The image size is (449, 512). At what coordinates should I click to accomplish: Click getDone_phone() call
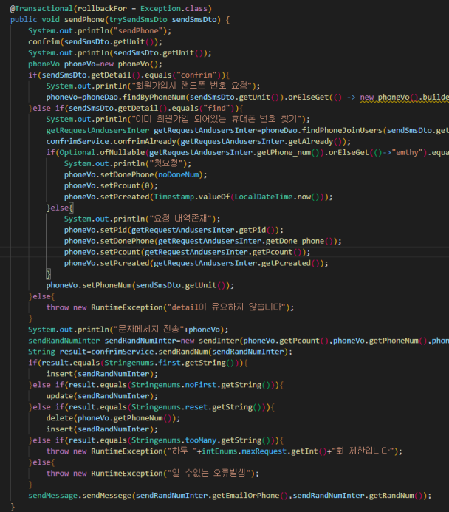(x=300, y=241)
